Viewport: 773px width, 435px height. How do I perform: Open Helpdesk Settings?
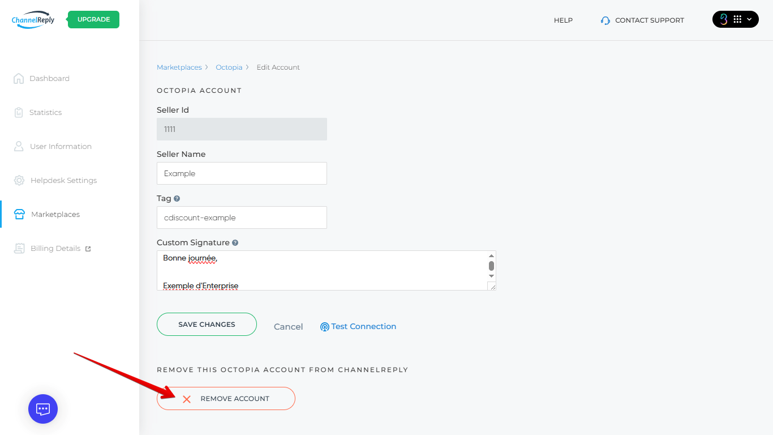point(63,181)
